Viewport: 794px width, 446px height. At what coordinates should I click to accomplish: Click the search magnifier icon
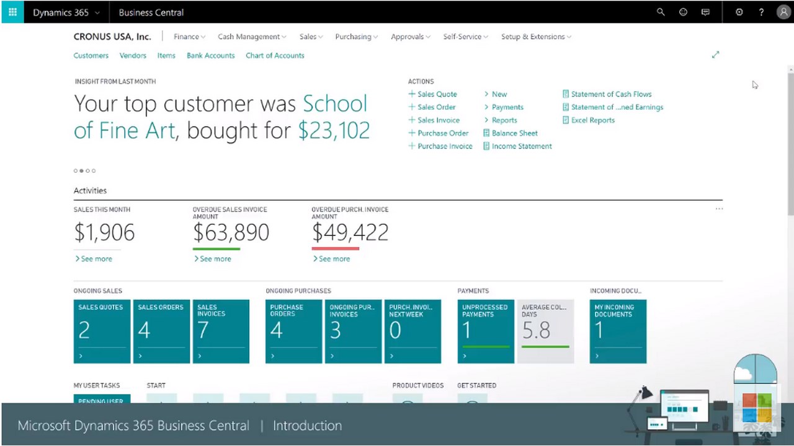point(661,12)
